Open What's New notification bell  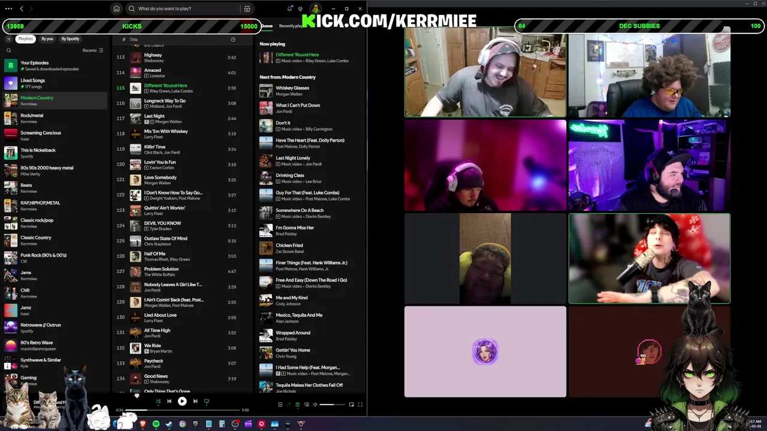290,9
